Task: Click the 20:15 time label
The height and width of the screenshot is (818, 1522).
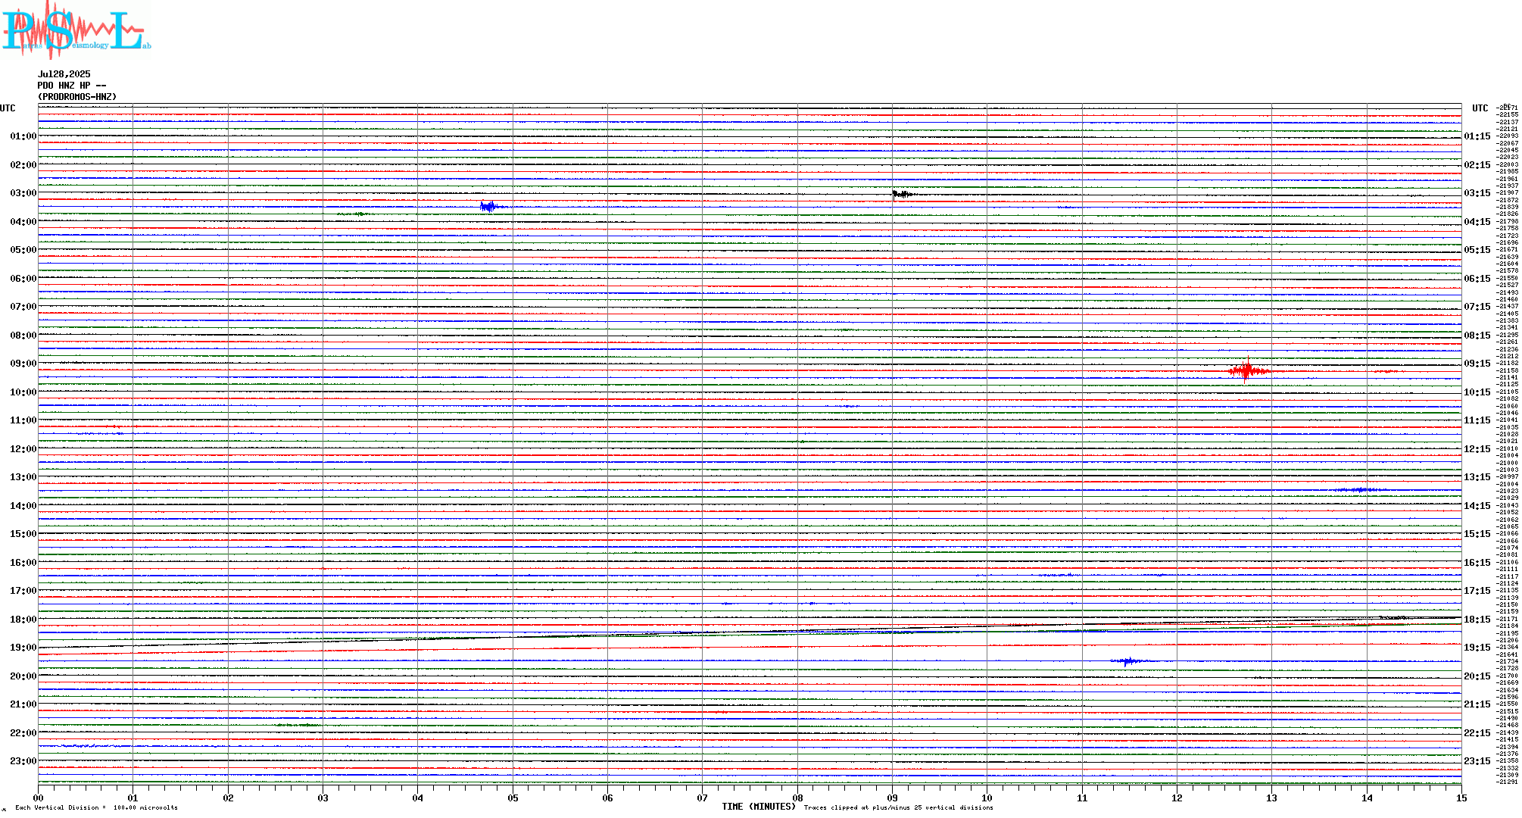Action: point(1477,676)
